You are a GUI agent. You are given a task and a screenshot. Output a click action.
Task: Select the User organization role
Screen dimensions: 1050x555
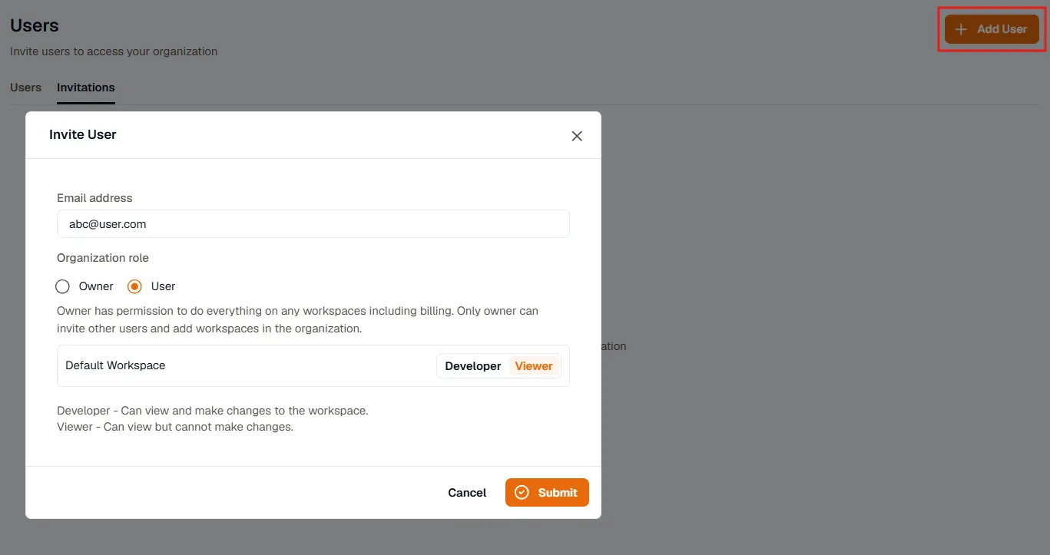[134, 286]
